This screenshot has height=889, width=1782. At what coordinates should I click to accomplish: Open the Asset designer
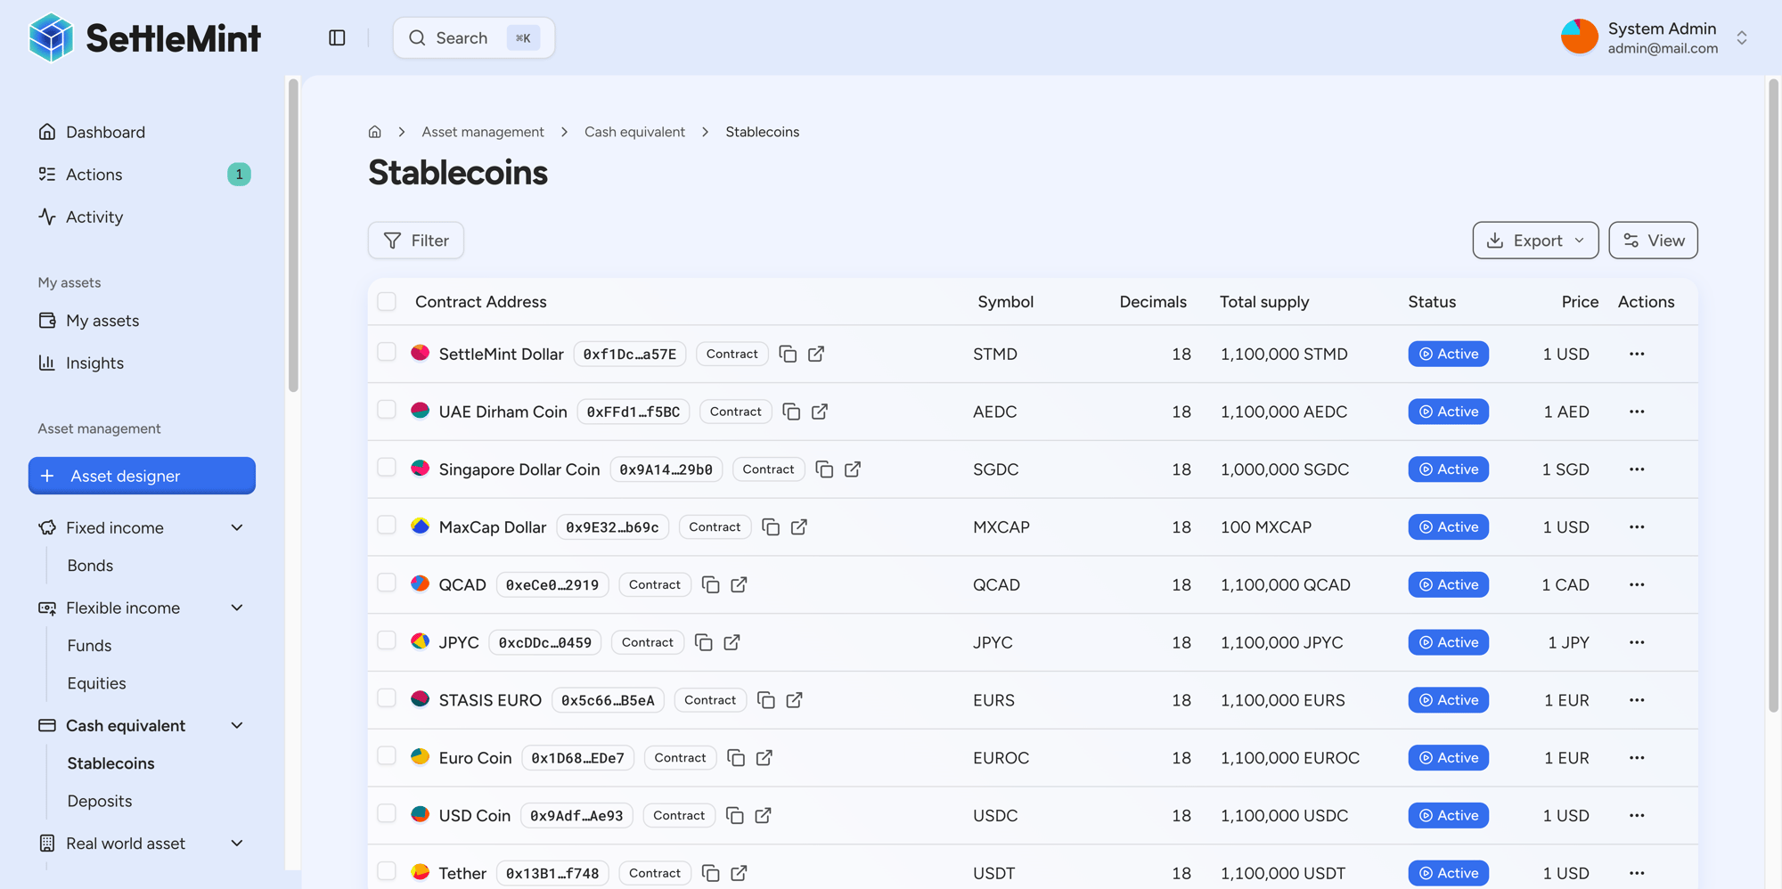point(141,476)
